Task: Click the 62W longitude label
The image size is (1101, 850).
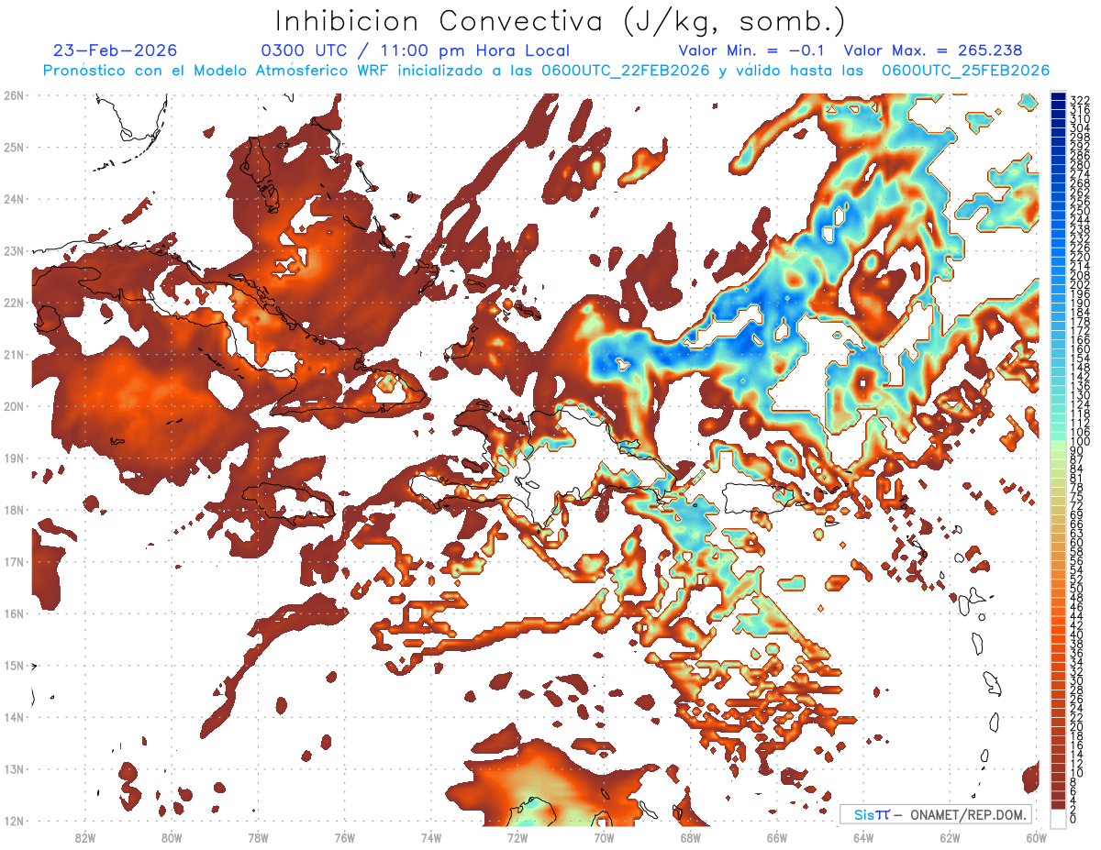Action: (950, 837)
